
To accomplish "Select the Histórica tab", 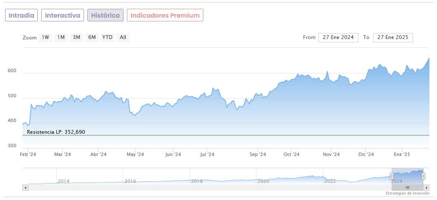I will 105,16.
